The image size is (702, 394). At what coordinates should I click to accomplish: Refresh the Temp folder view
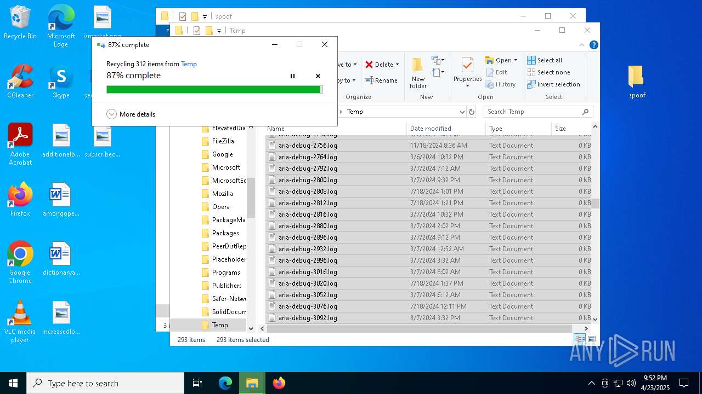click(472, 112)
